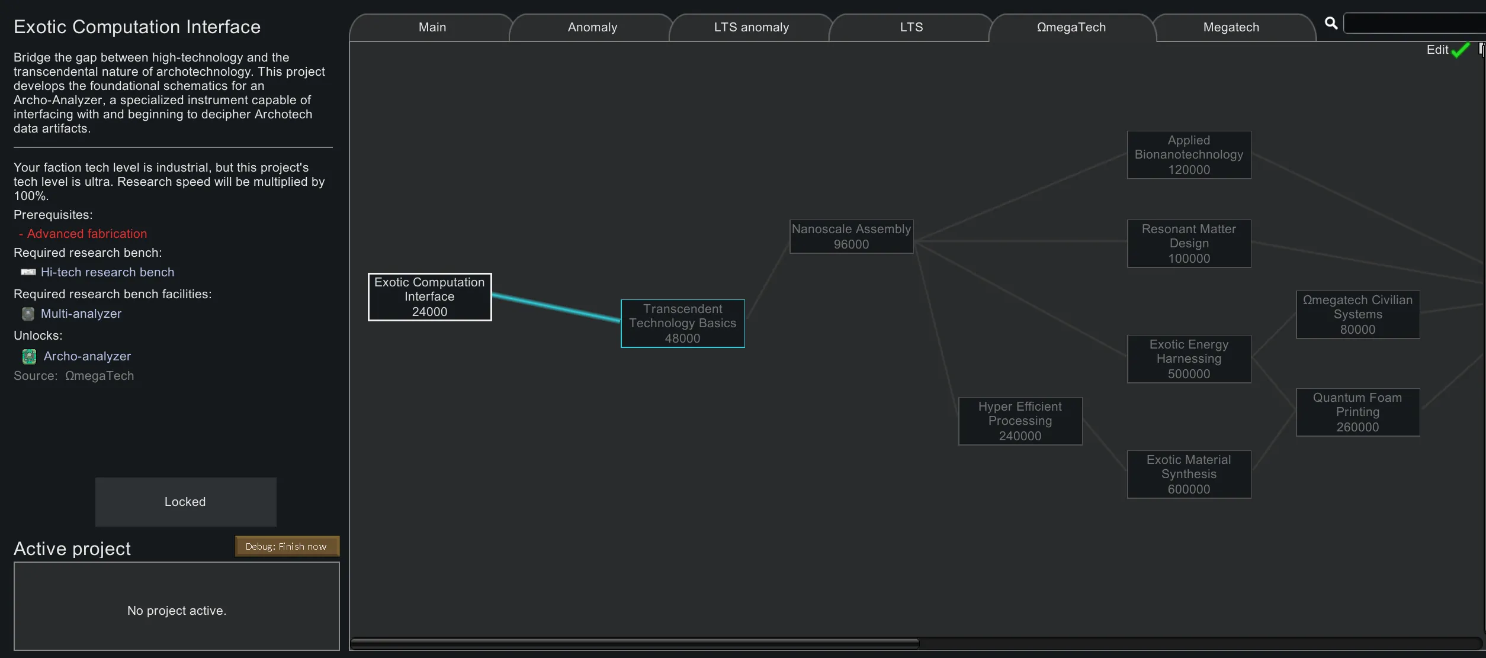Click the Hi-tech research bench icon
1486x658 pixels.
coord(28,272)
